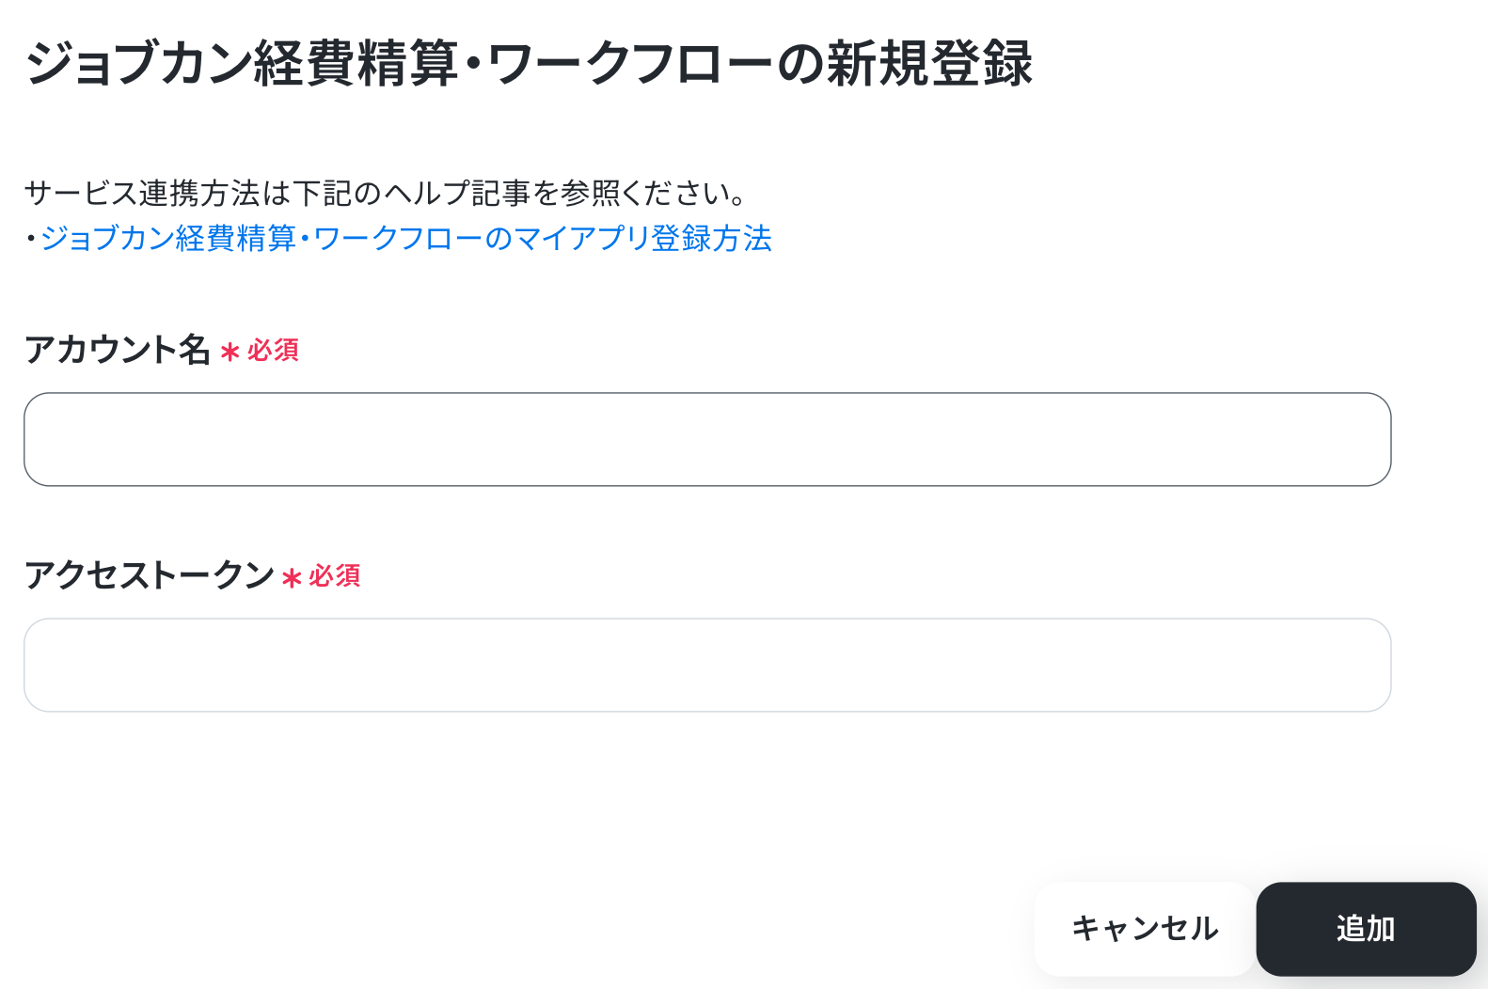Open the マイアプリ登録方法 help article link
The width and height of the screenshot is (1488, 989).
pyautogui.click(x=405, y=239)
